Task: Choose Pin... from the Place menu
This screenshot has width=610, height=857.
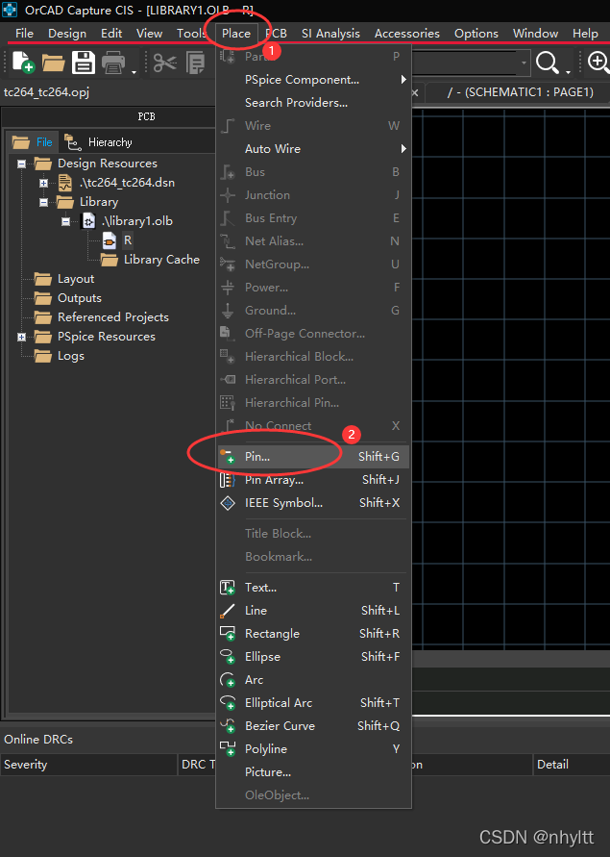Action: [257, 457]
